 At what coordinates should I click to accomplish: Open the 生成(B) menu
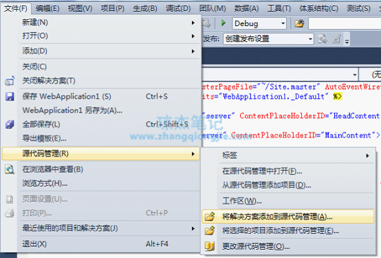point(145,9)
